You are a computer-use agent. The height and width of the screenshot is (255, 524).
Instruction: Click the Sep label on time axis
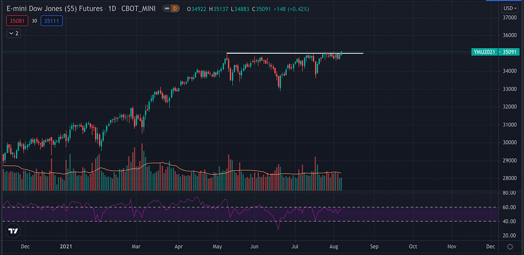click(374, 247)
